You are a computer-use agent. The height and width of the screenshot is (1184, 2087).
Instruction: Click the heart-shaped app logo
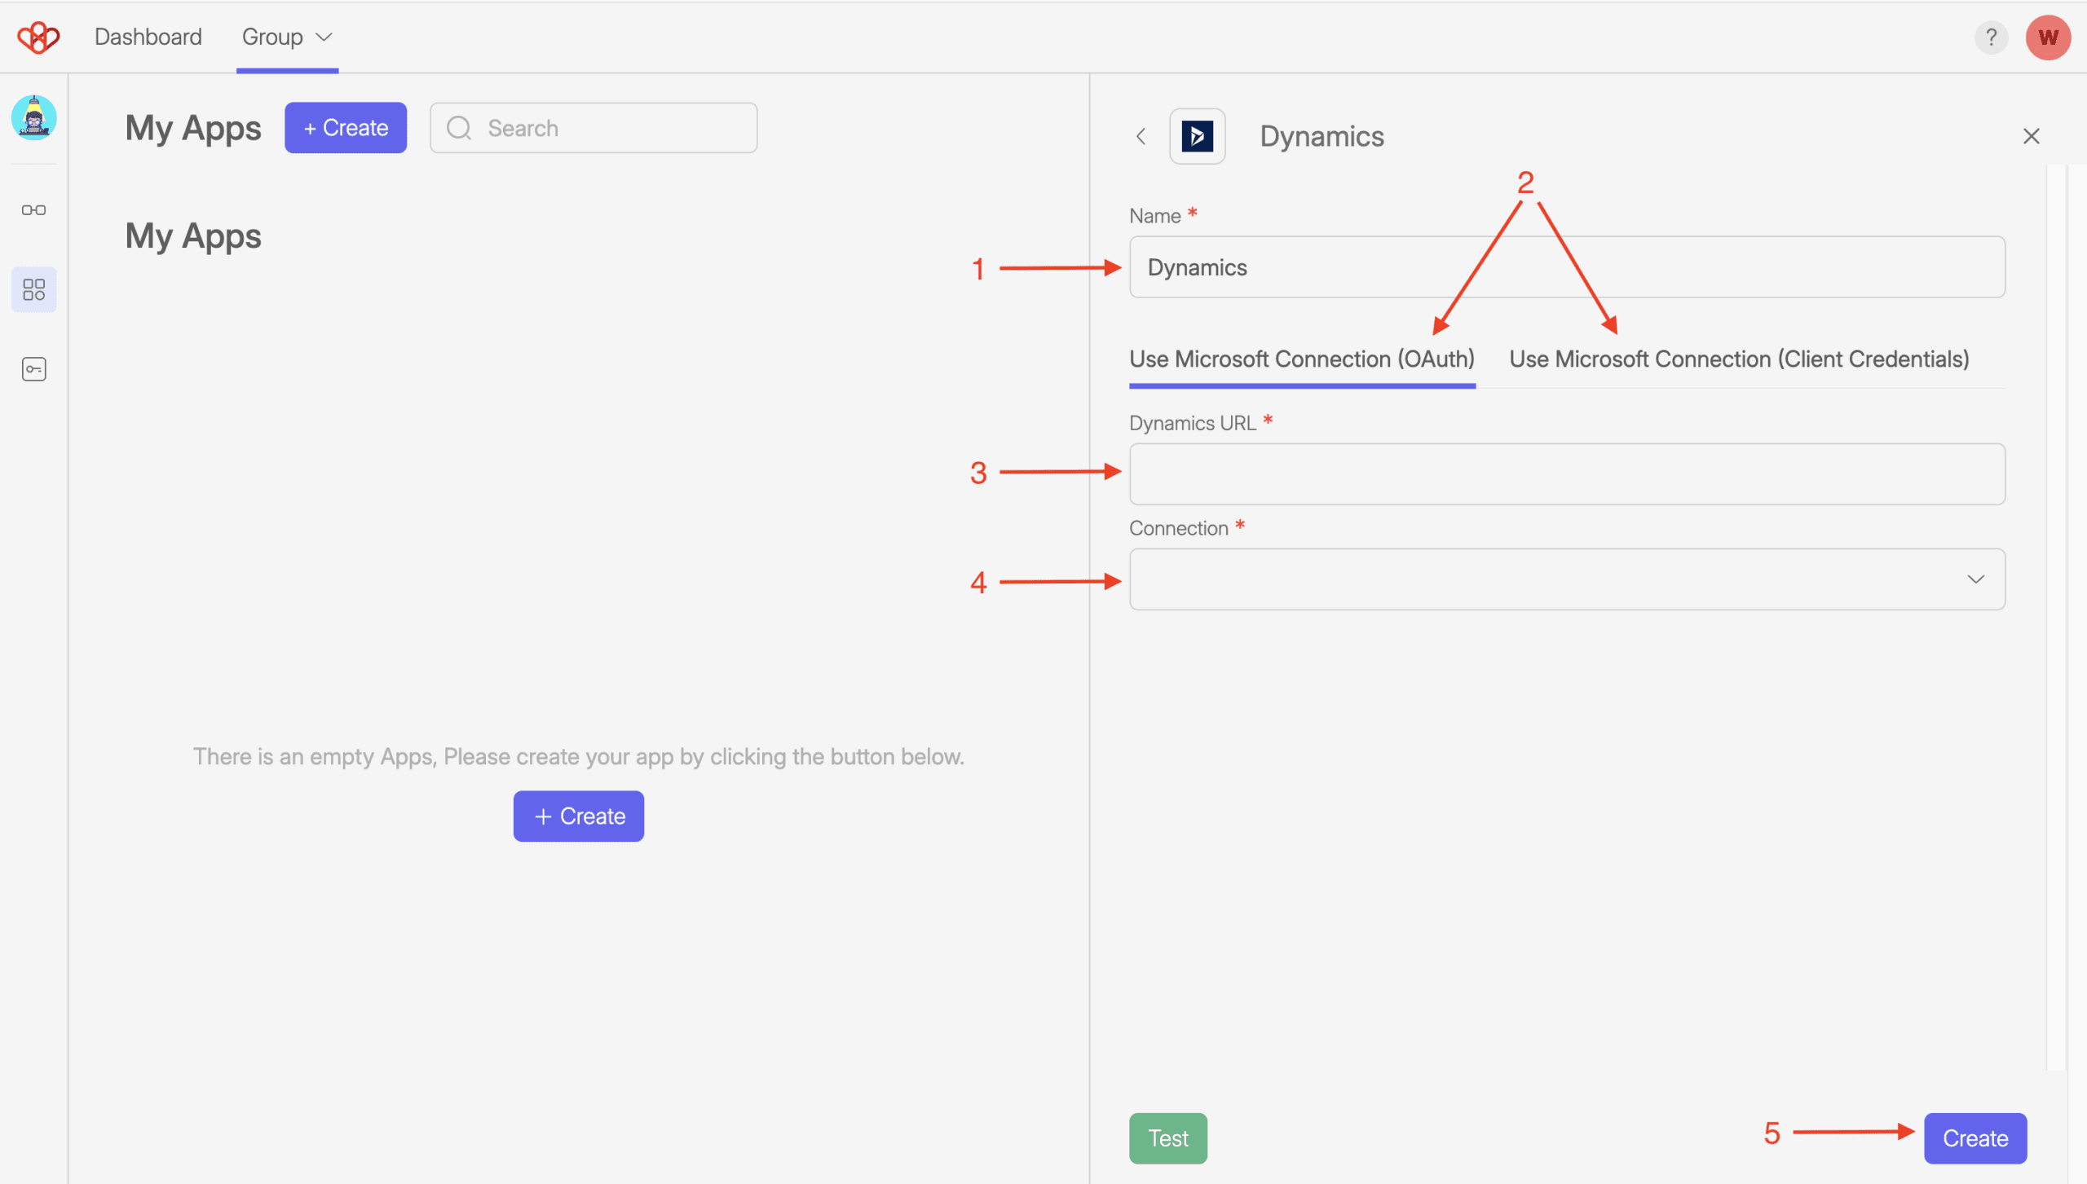(x=38, y=37)
